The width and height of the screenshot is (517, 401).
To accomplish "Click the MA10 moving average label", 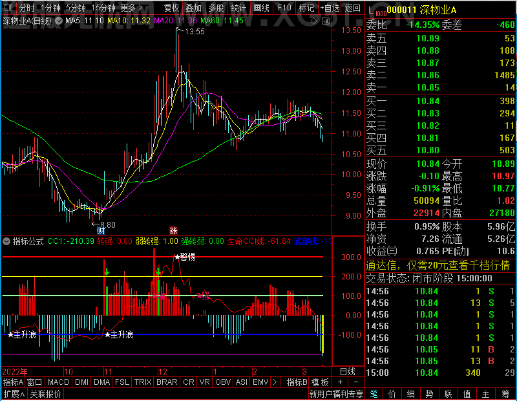I will [129, 21].
